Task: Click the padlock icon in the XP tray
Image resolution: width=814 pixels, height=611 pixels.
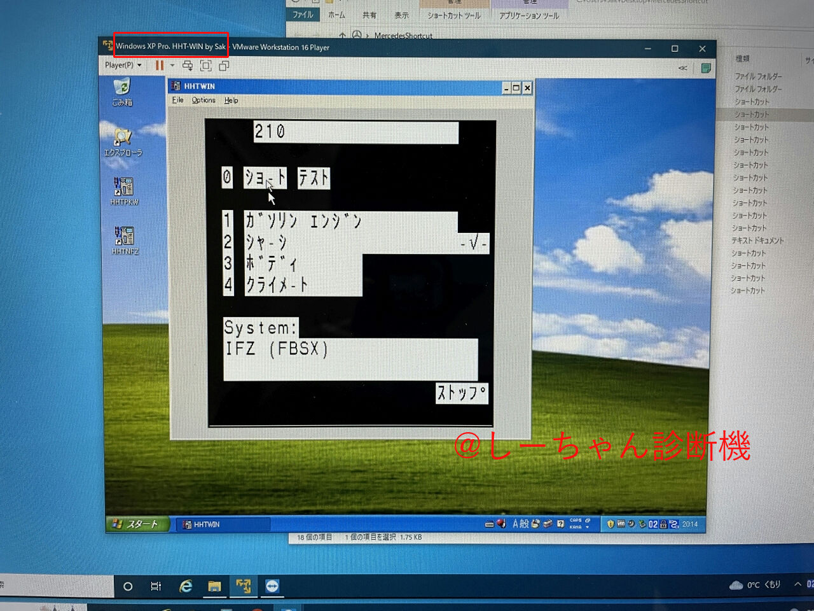Action: point(663,524)
